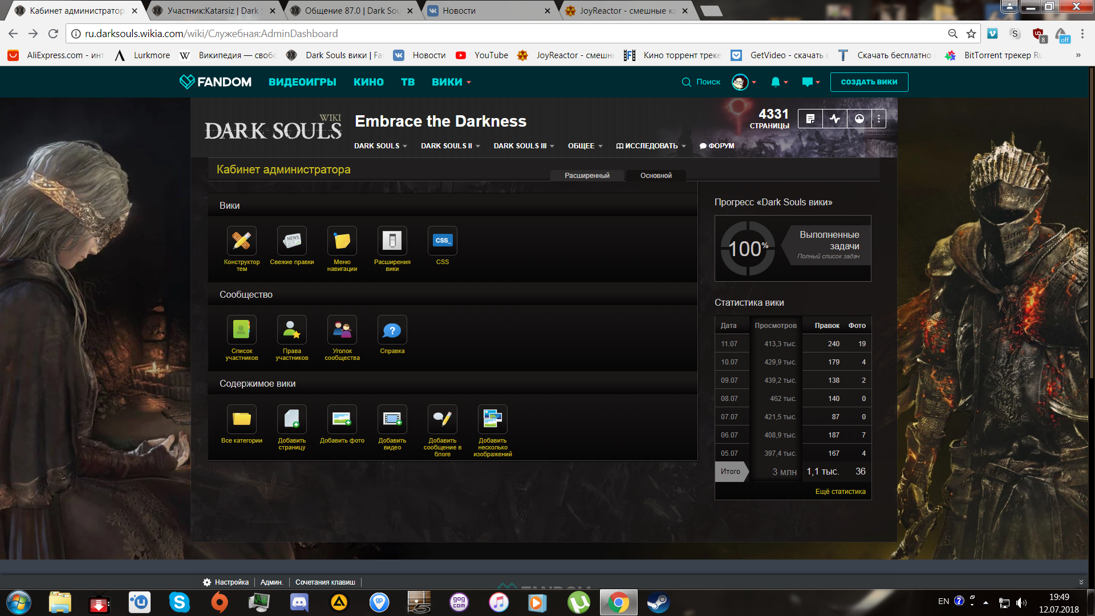Click Add Blog Post (Добавить сообщение в блоге) icon
Image resolution: width=1095 pixels, height=616 pixels.
[442, 419]
